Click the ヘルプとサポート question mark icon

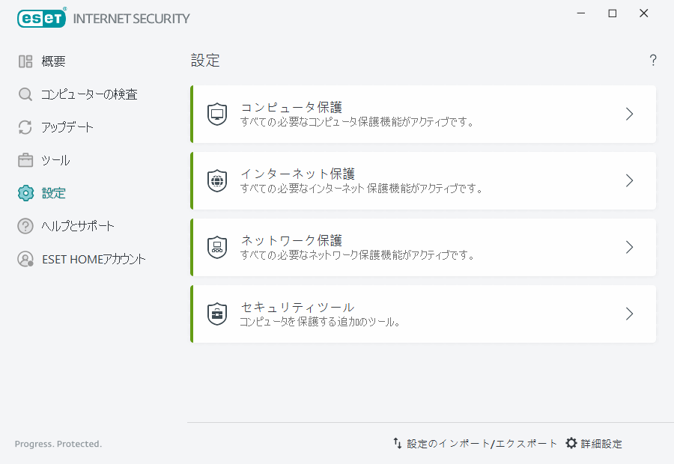25,225
